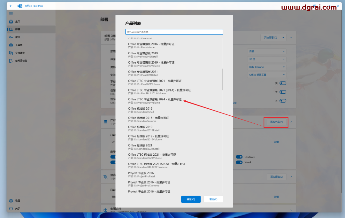This screenshot has height=218, width=345.
Task: Click the product grid icon in 产品 section
Action: [105, 122]
